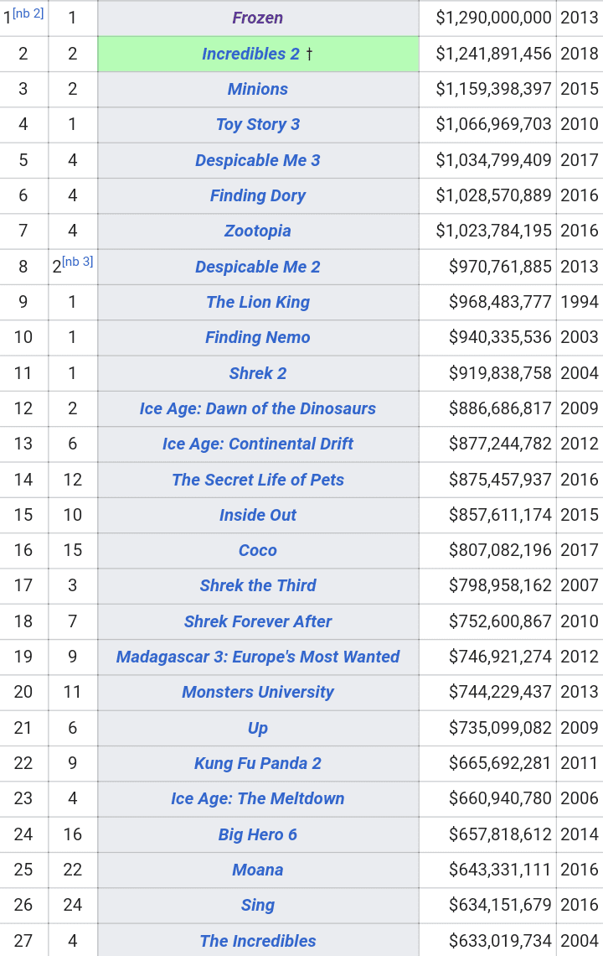This screenshot has height=956, width=603.
Task: Open Ice Age: Dawn of the Dinosaurs
Action: (258, 408)
